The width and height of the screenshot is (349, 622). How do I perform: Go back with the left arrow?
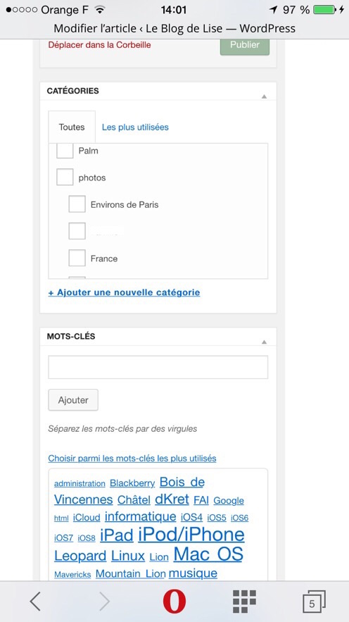pos(35,602)
